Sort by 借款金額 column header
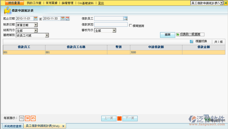 pos(204,47)
